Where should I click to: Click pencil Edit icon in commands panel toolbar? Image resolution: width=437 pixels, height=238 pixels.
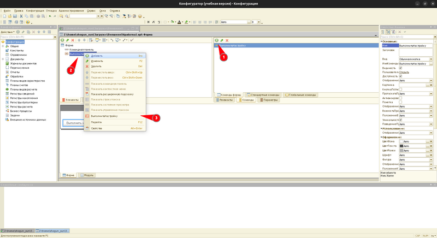point(222,40)
